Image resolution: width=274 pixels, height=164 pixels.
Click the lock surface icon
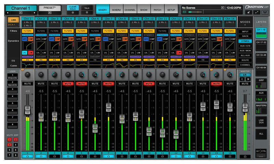point(249,12)
